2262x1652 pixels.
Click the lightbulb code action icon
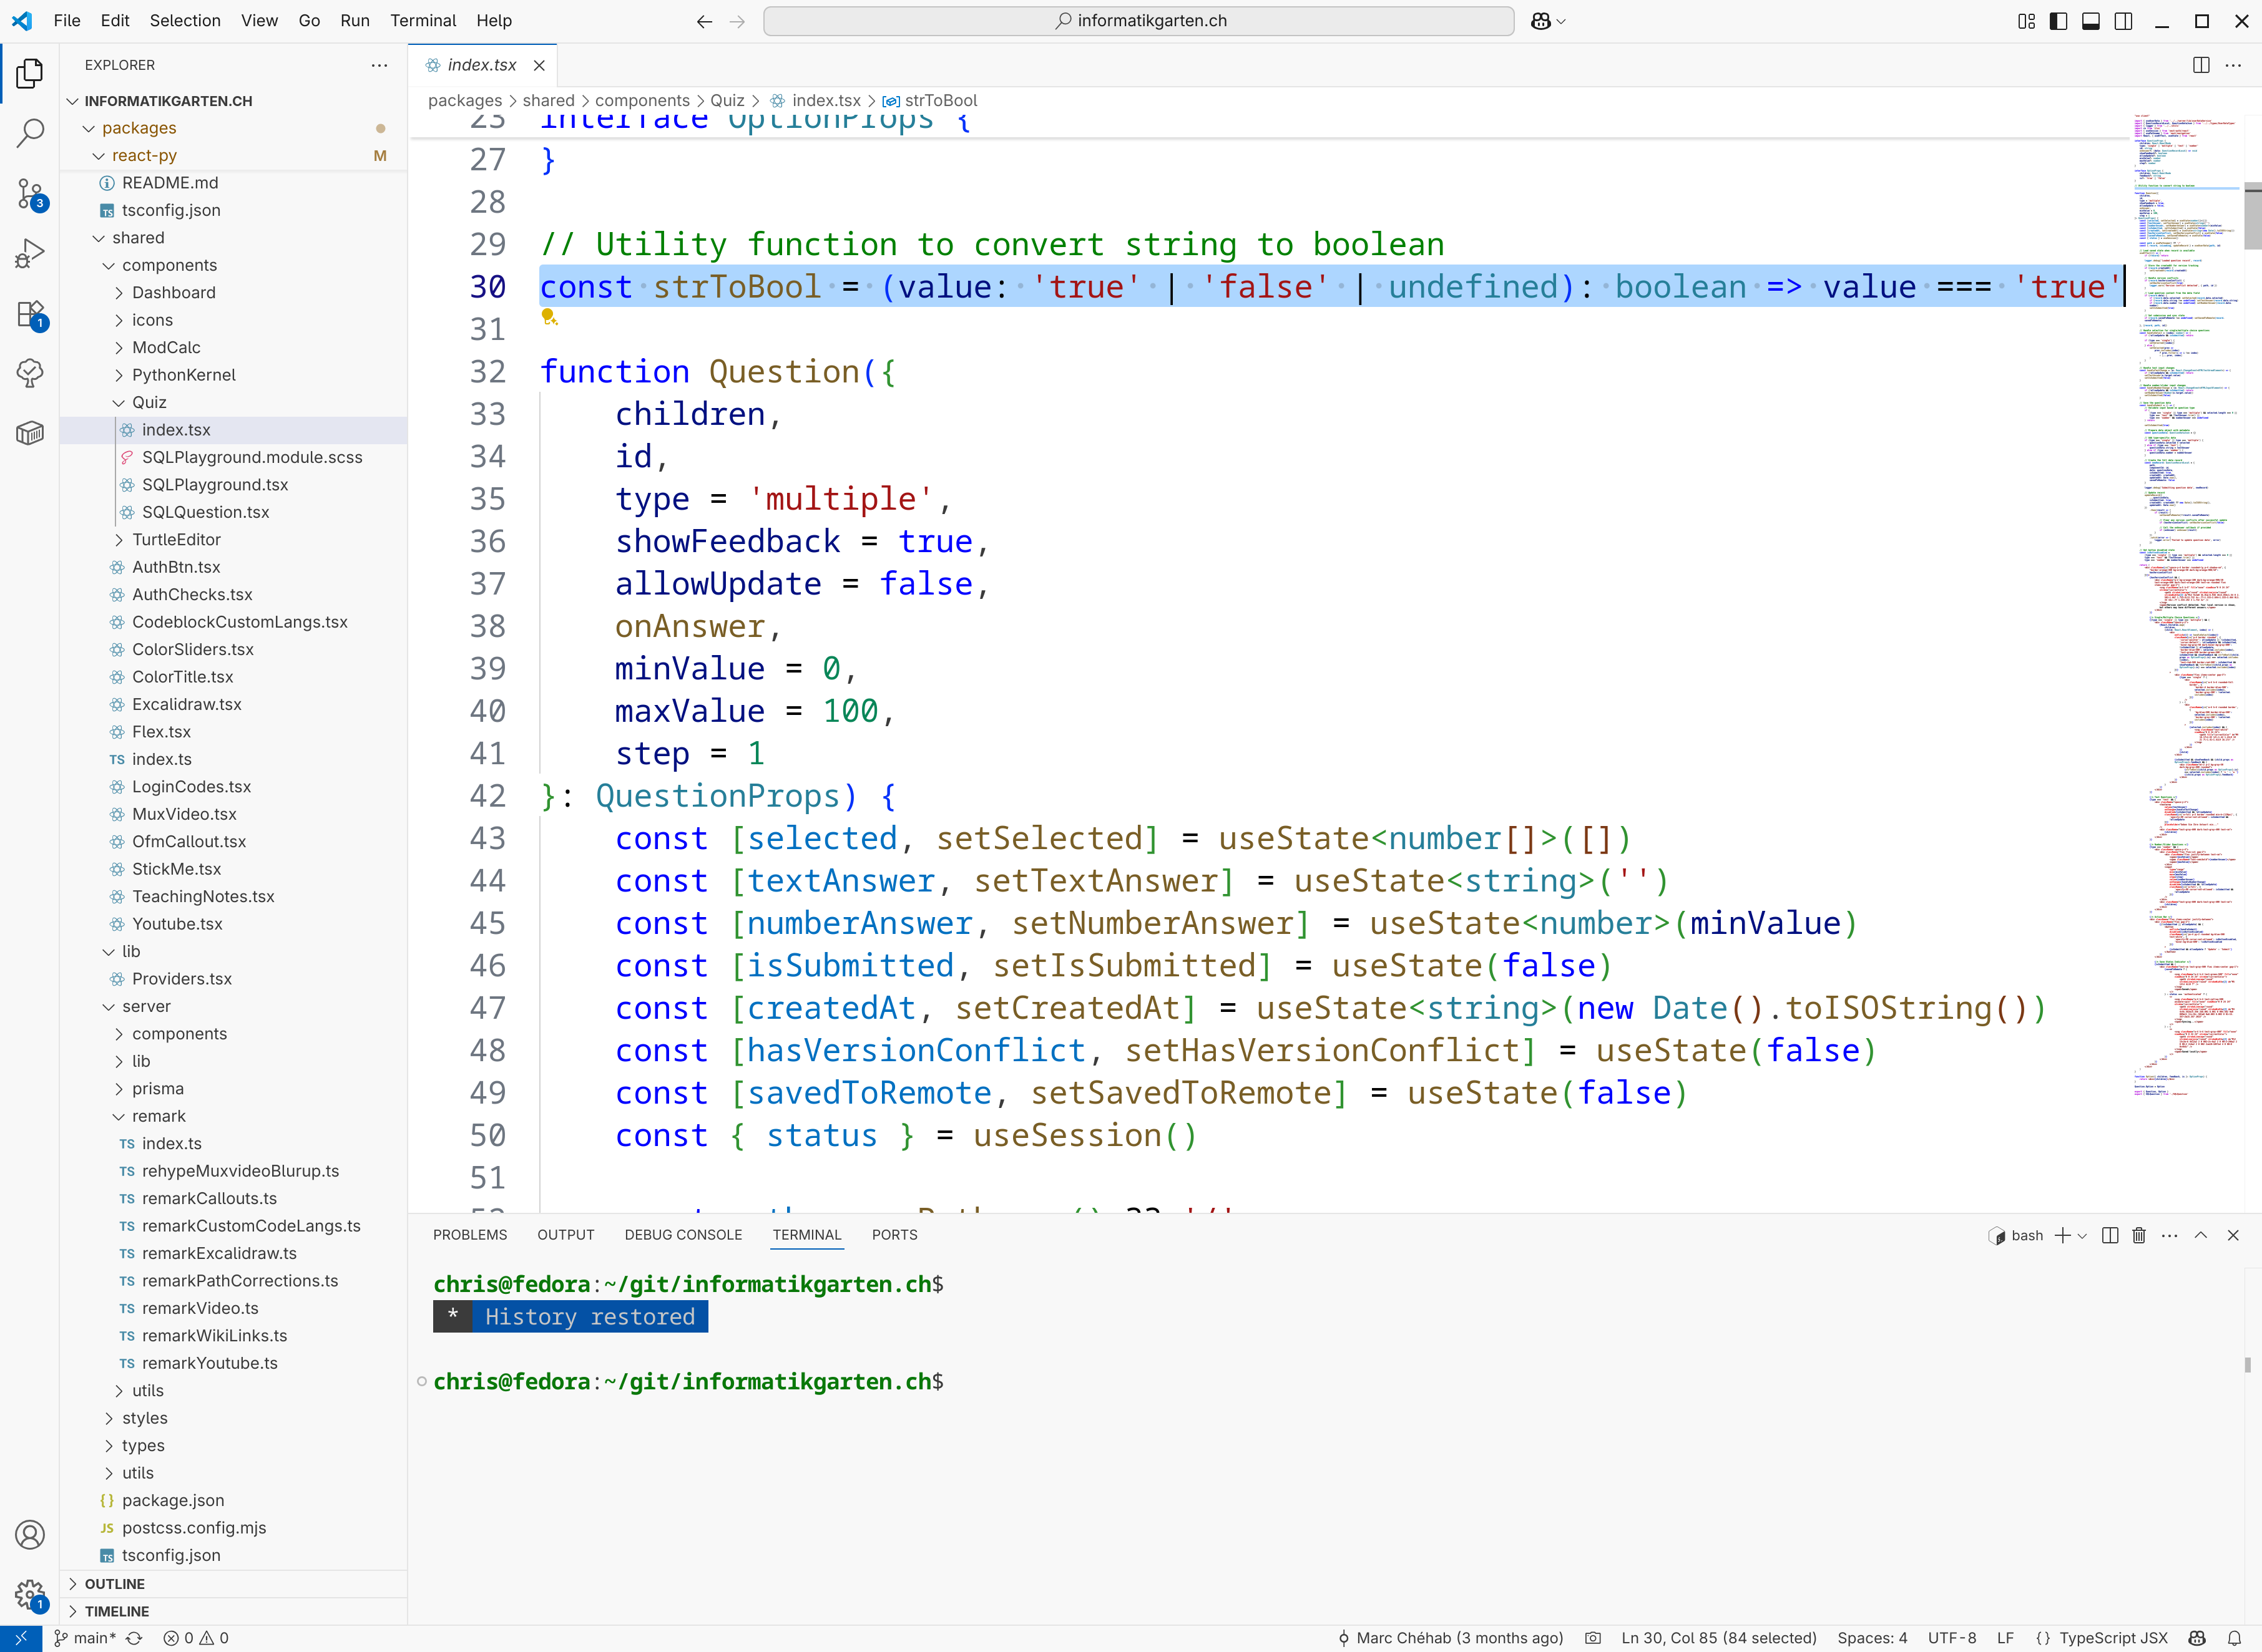[x=549, y=317]
